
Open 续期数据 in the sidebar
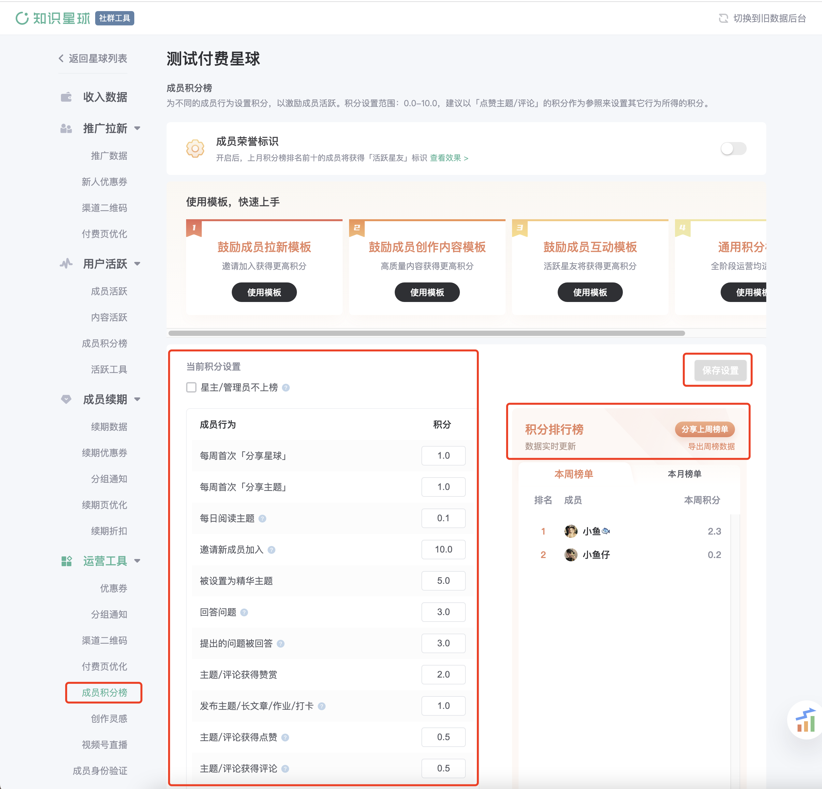coord(109,426)
